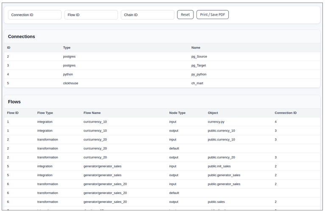Select the Chain ID filter field

(x=147, y=15)
